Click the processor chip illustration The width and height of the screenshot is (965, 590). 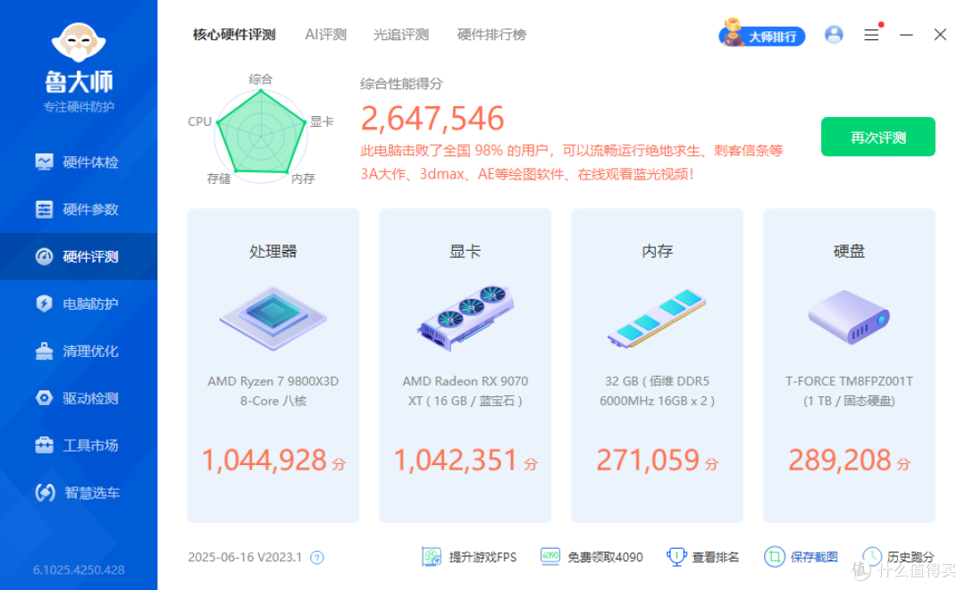pyautogui.click(x=273, y=319)
